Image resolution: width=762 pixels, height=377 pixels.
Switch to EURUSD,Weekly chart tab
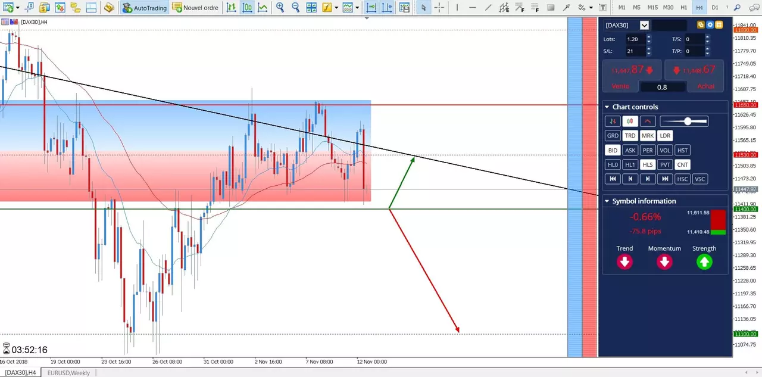point(68,373)
